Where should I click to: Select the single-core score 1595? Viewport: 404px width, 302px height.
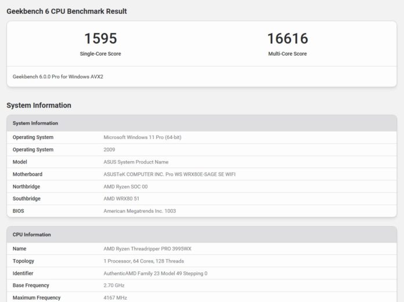(x=100, y=38)
